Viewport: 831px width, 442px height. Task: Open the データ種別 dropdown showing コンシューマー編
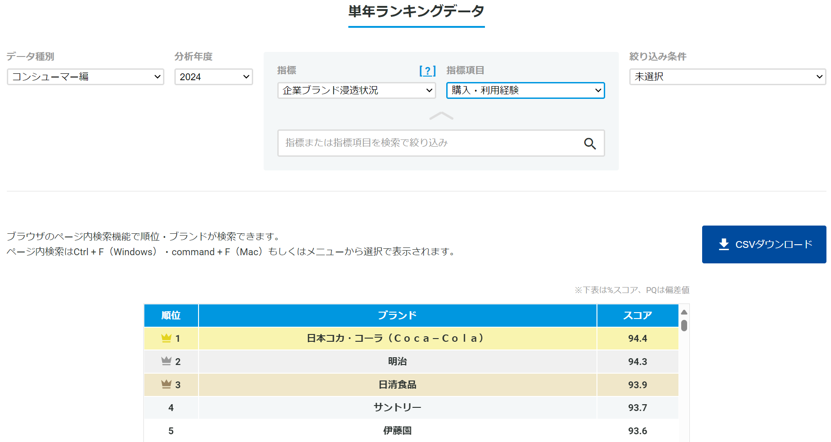(86, 77)
